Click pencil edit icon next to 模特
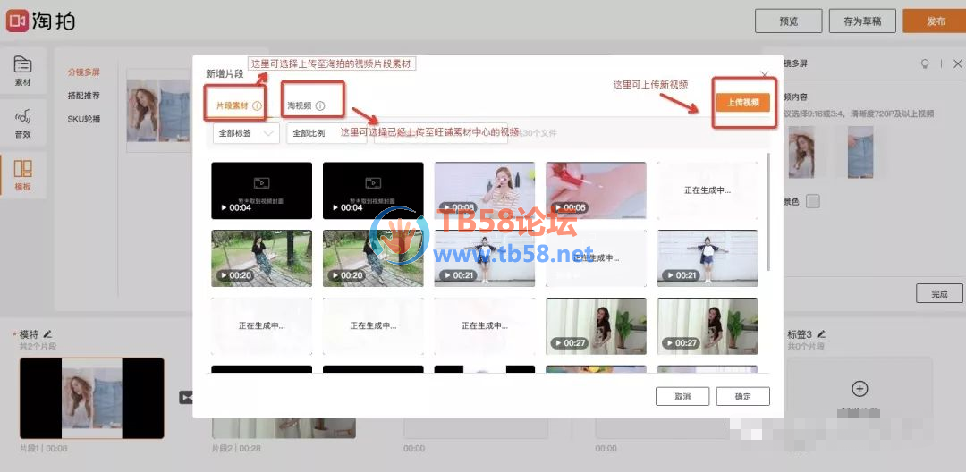The width and height of the screenshot is (966, 472). (47, 333)
